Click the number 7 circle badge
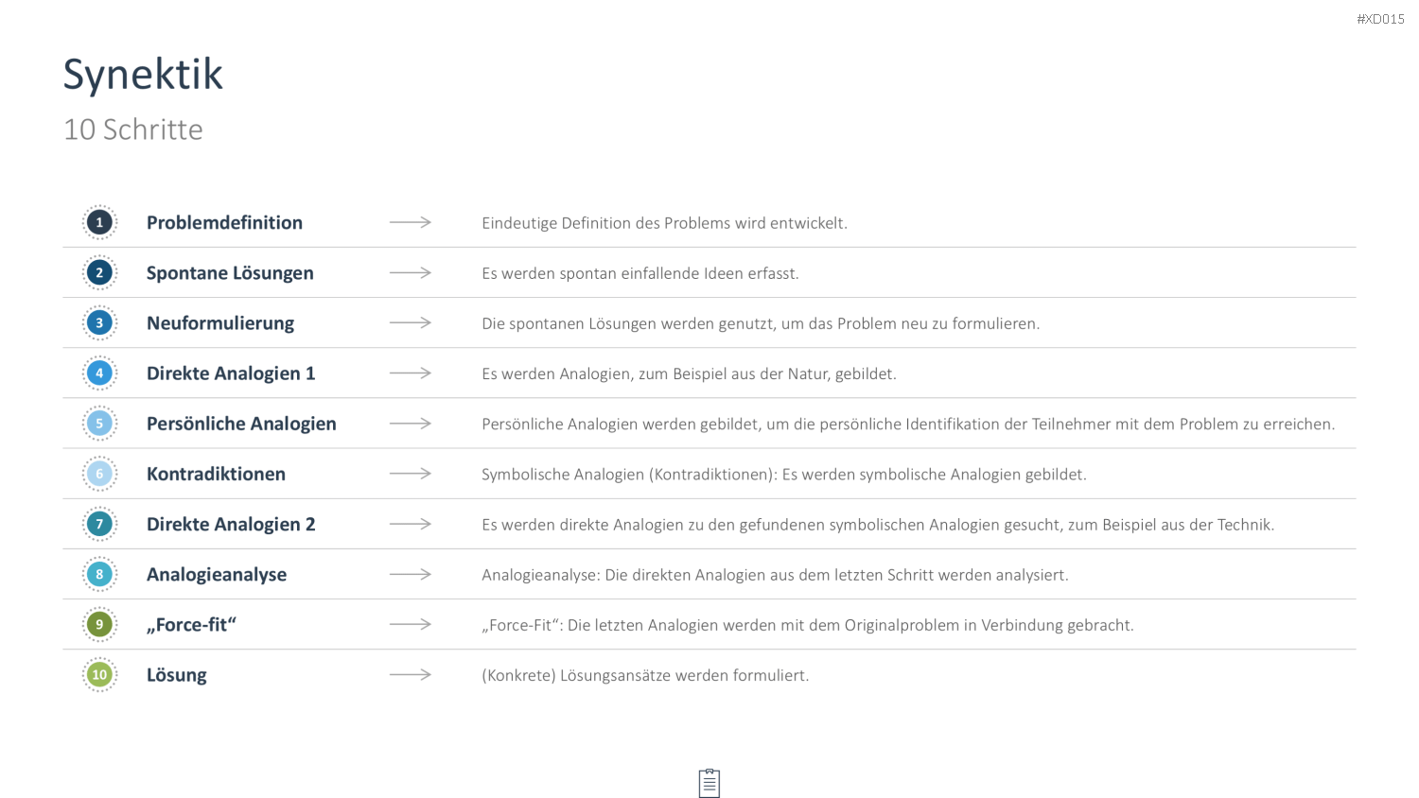Image resolution: width=1419 pixels, height=798 pixels. 99,524
